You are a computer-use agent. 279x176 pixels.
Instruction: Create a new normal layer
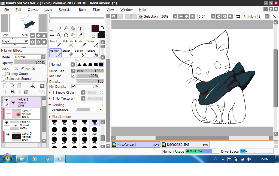pyautogui.click(x=5, y=86)
